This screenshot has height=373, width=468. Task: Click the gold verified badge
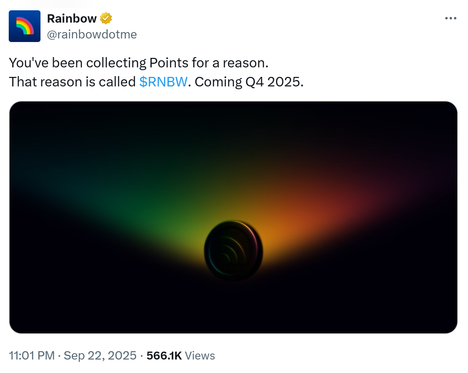click(106, 18)
